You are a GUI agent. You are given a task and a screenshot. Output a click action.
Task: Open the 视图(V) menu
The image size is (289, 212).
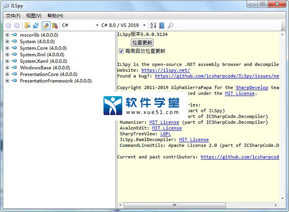tap(34, 16)
